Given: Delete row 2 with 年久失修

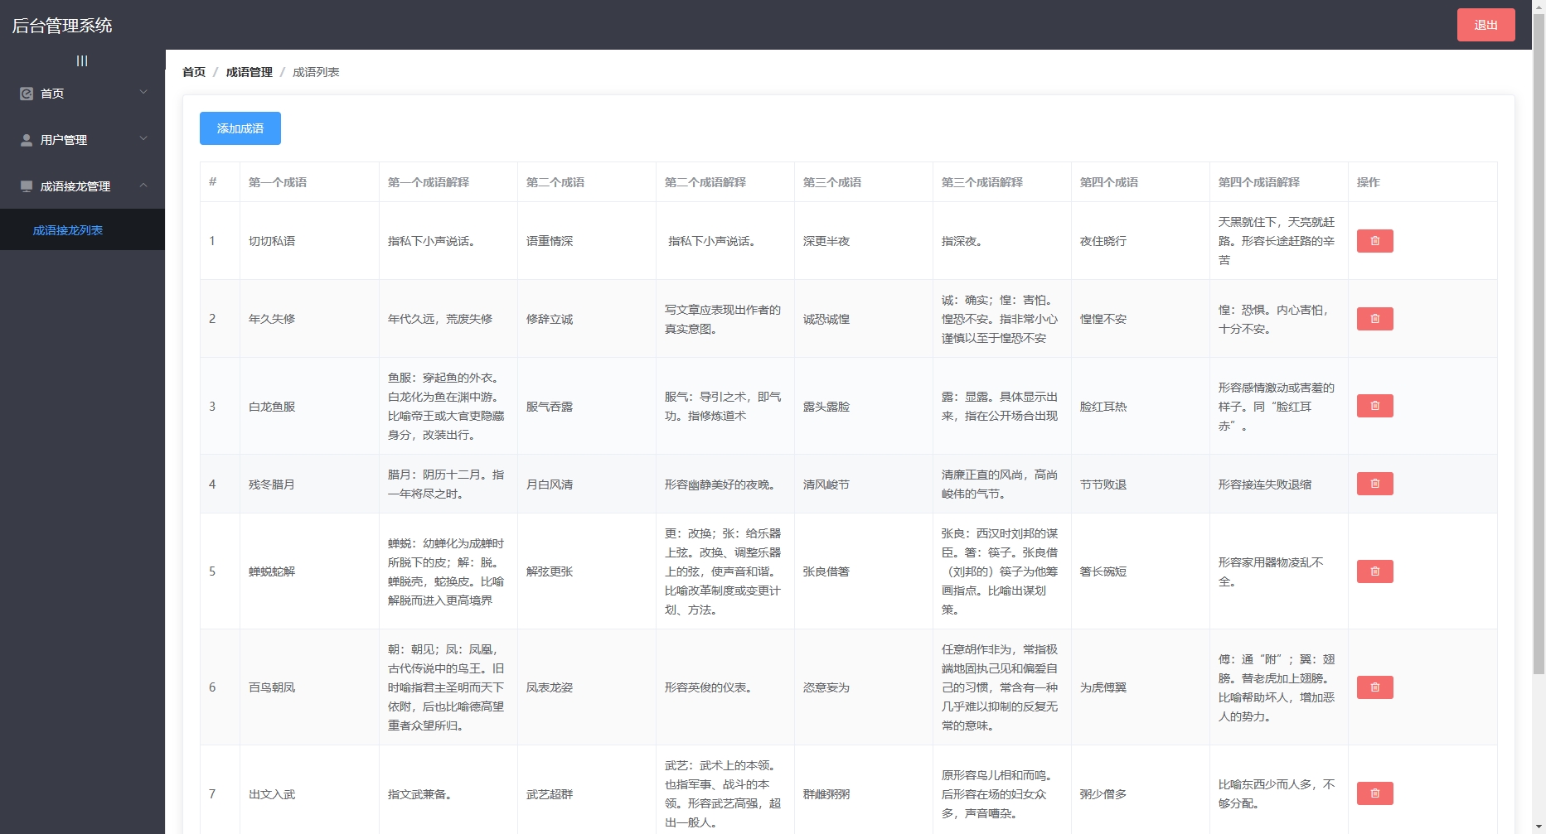Looking at the screenshot, I should [x=1374, y=319].
